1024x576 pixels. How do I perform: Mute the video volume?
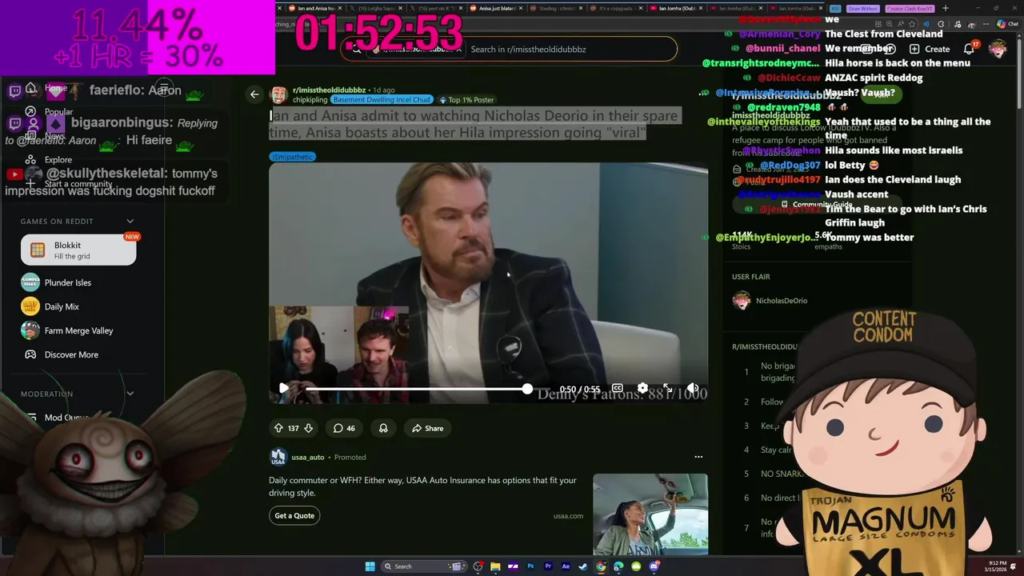(693, 388)
